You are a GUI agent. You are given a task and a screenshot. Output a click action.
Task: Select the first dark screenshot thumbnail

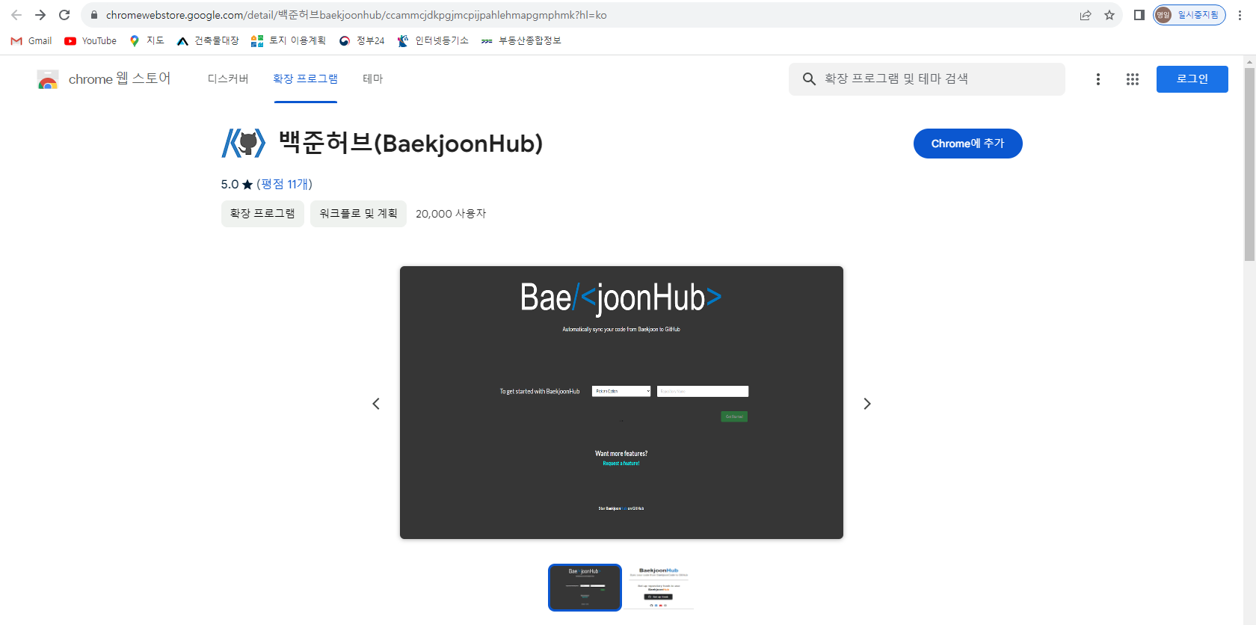click(x=585, y=588)
